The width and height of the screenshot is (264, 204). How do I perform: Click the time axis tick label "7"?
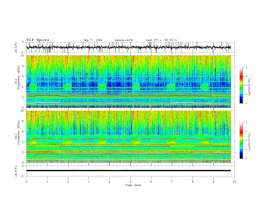coord(172,182)
